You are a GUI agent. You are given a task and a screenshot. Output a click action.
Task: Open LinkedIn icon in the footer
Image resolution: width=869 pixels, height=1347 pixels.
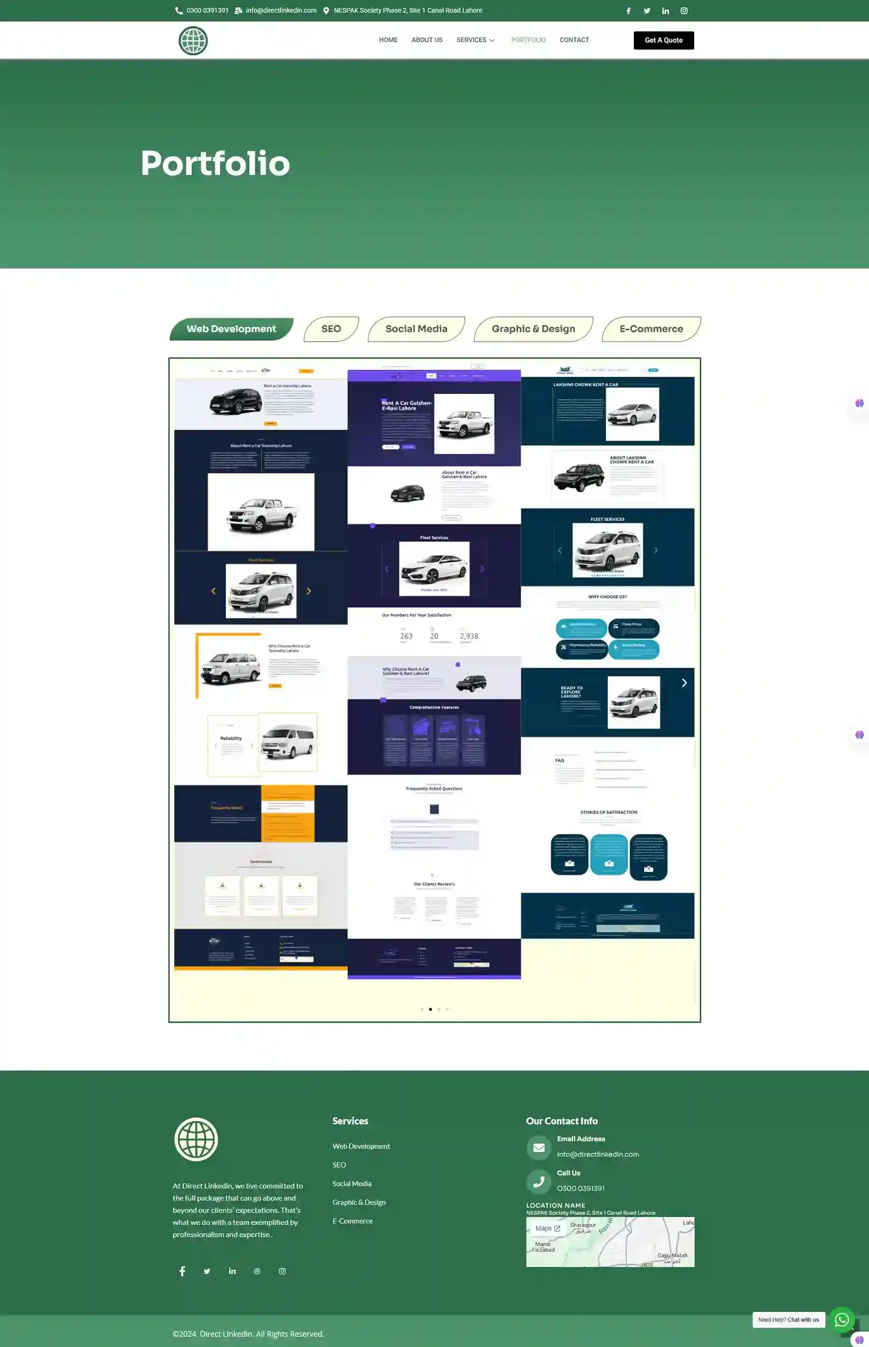pyautogui.click(x=232, y=1271)
